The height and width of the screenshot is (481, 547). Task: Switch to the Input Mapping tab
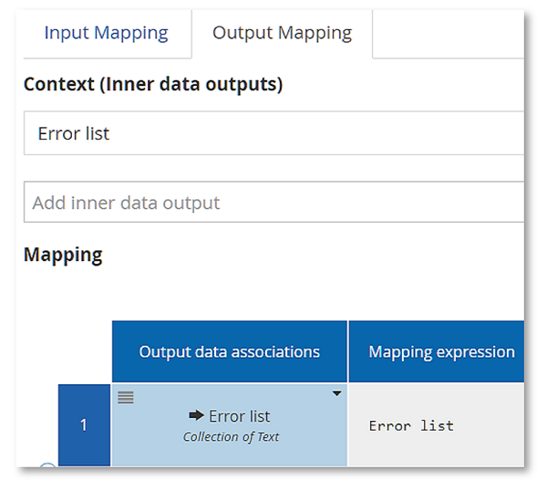[106, 33]
